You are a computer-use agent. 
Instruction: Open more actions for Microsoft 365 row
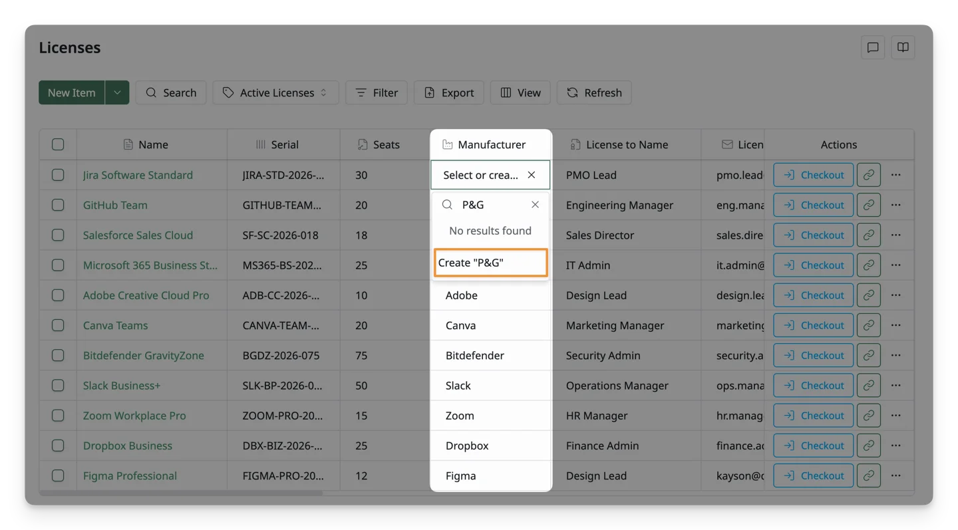pos(896,265)
